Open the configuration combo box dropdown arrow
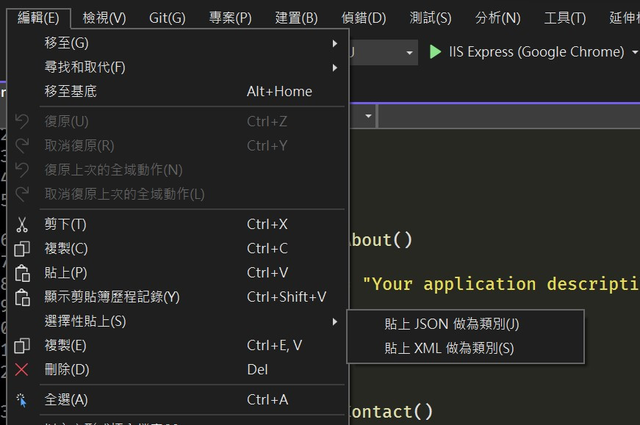640x425 pixels. point(409,53)
